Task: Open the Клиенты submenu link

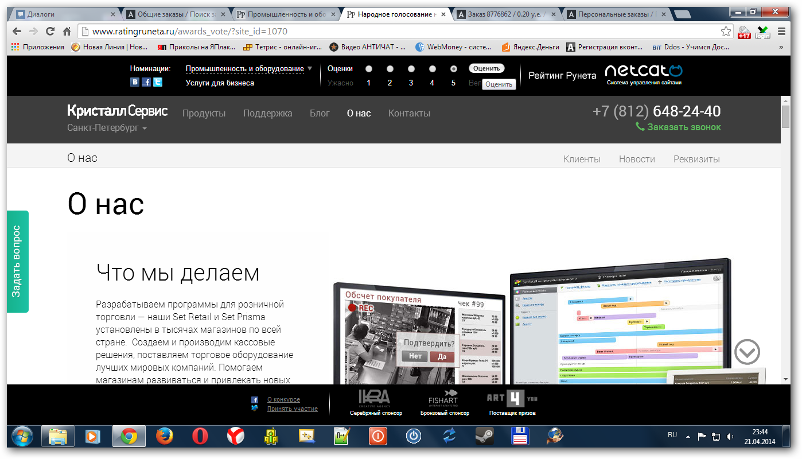Action: [582, 159]
